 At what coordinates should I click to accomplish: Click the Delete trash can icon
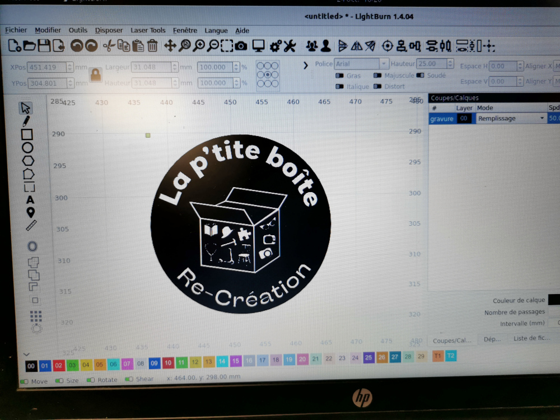point(152,46)
